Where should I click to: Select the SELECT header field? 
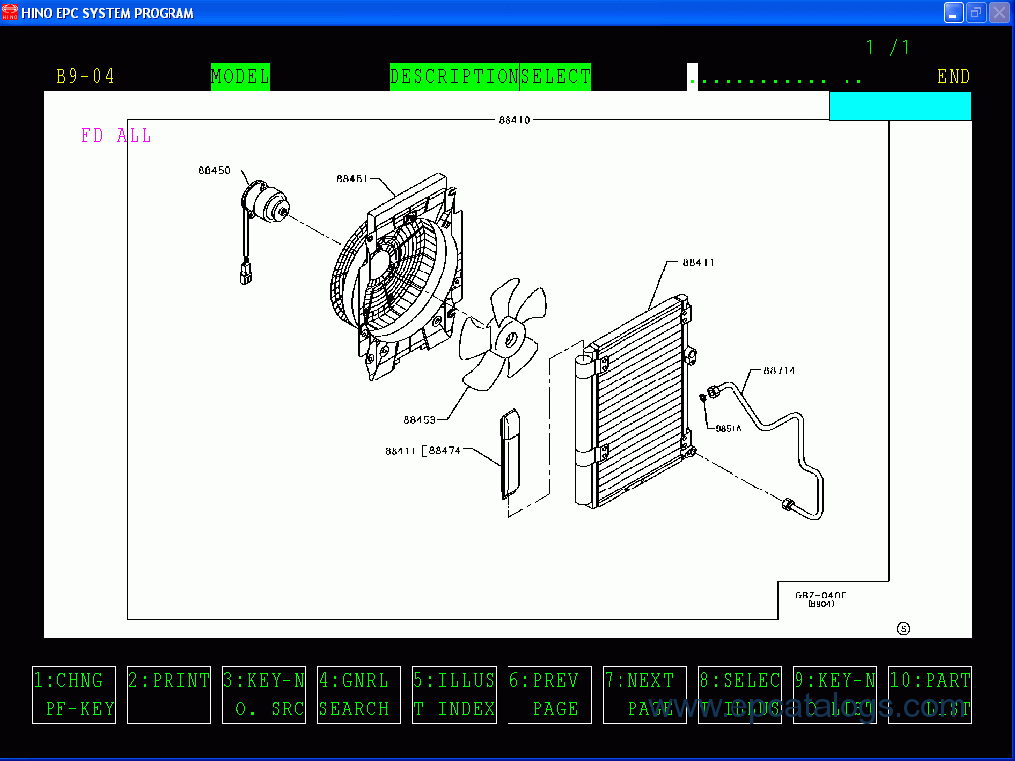coord(555,77)
